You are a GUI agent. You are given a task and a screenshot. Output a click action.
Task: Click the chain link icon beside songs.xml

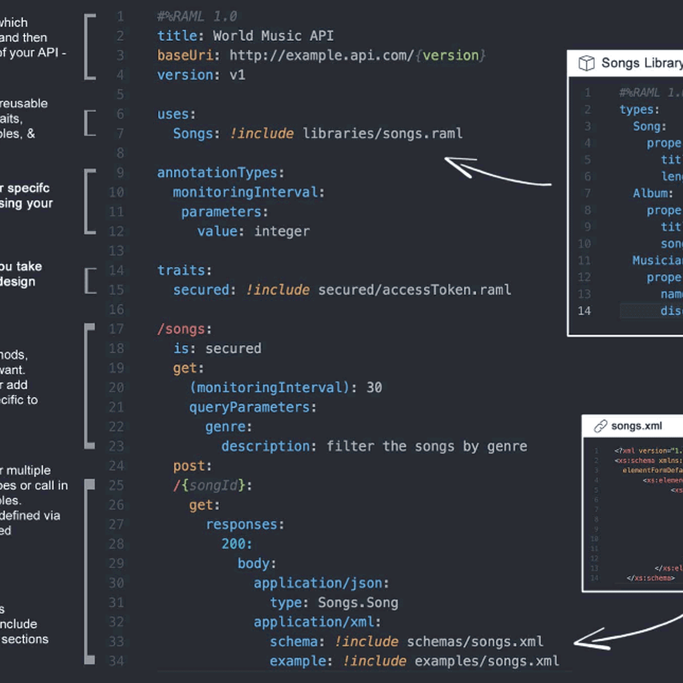coord(600,426)
